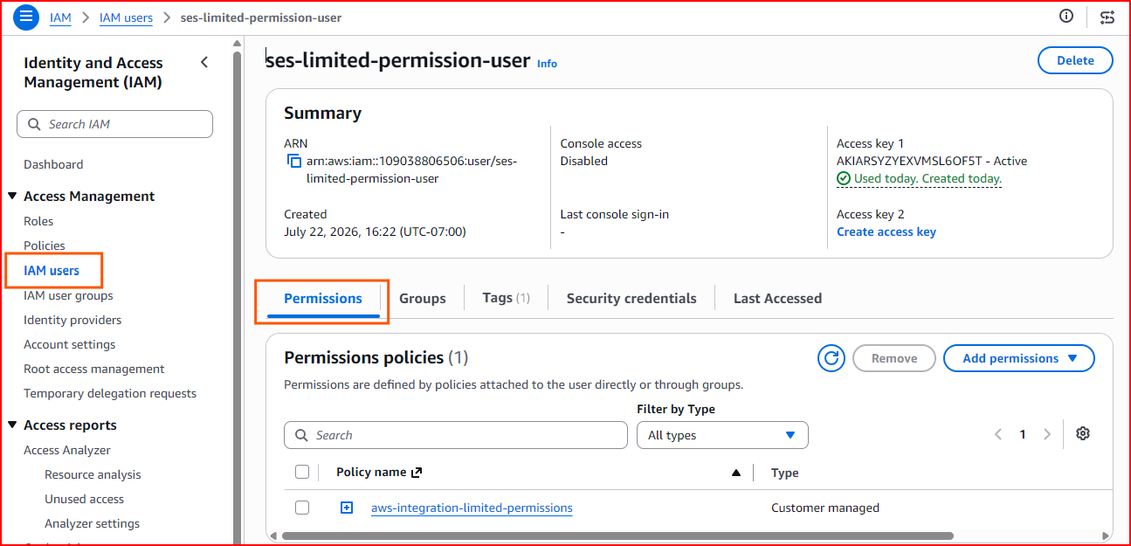Image resolution: width=1131 pixels, height=546 pixels.
Task: Sort by Policy name using the arrow
Action: [736, 473]
